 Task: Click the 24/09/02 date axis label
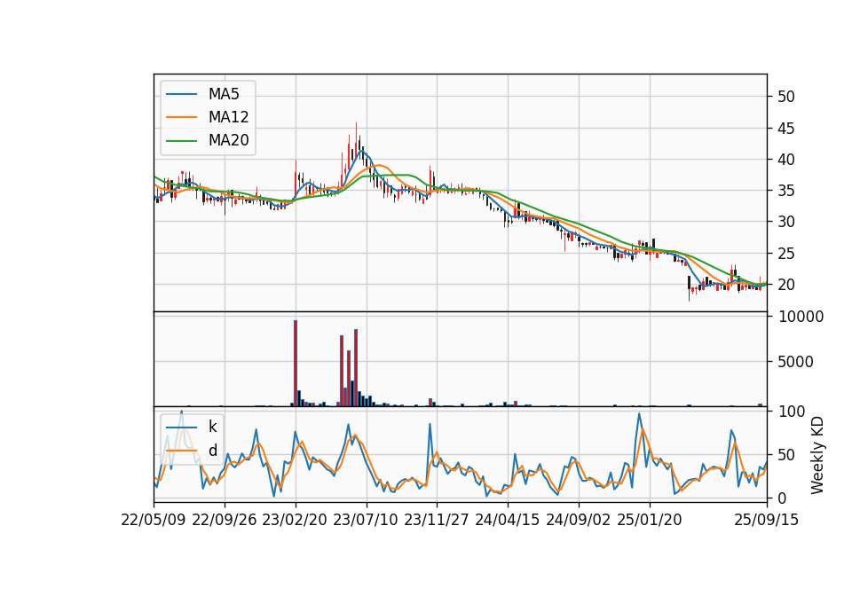578,520
